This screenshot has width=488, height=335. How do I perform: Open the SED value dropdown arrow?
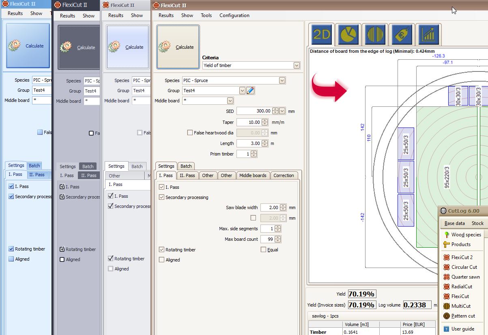click(282, 111)
